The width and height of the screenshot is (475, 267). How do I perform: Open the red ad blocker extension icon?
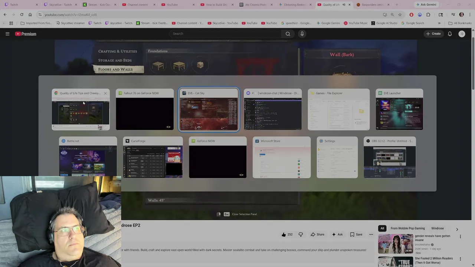(x=411, y=14)
